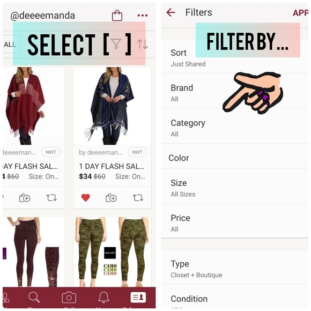
Task: Open the camo pants listing photo
Action: pyautogui.click(x=113, y=252)
